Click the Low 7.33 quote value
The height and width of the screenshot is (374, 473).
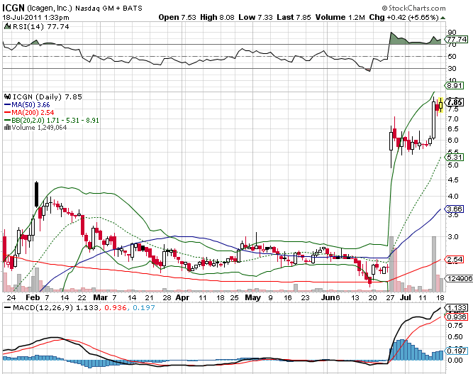[255, 17]
